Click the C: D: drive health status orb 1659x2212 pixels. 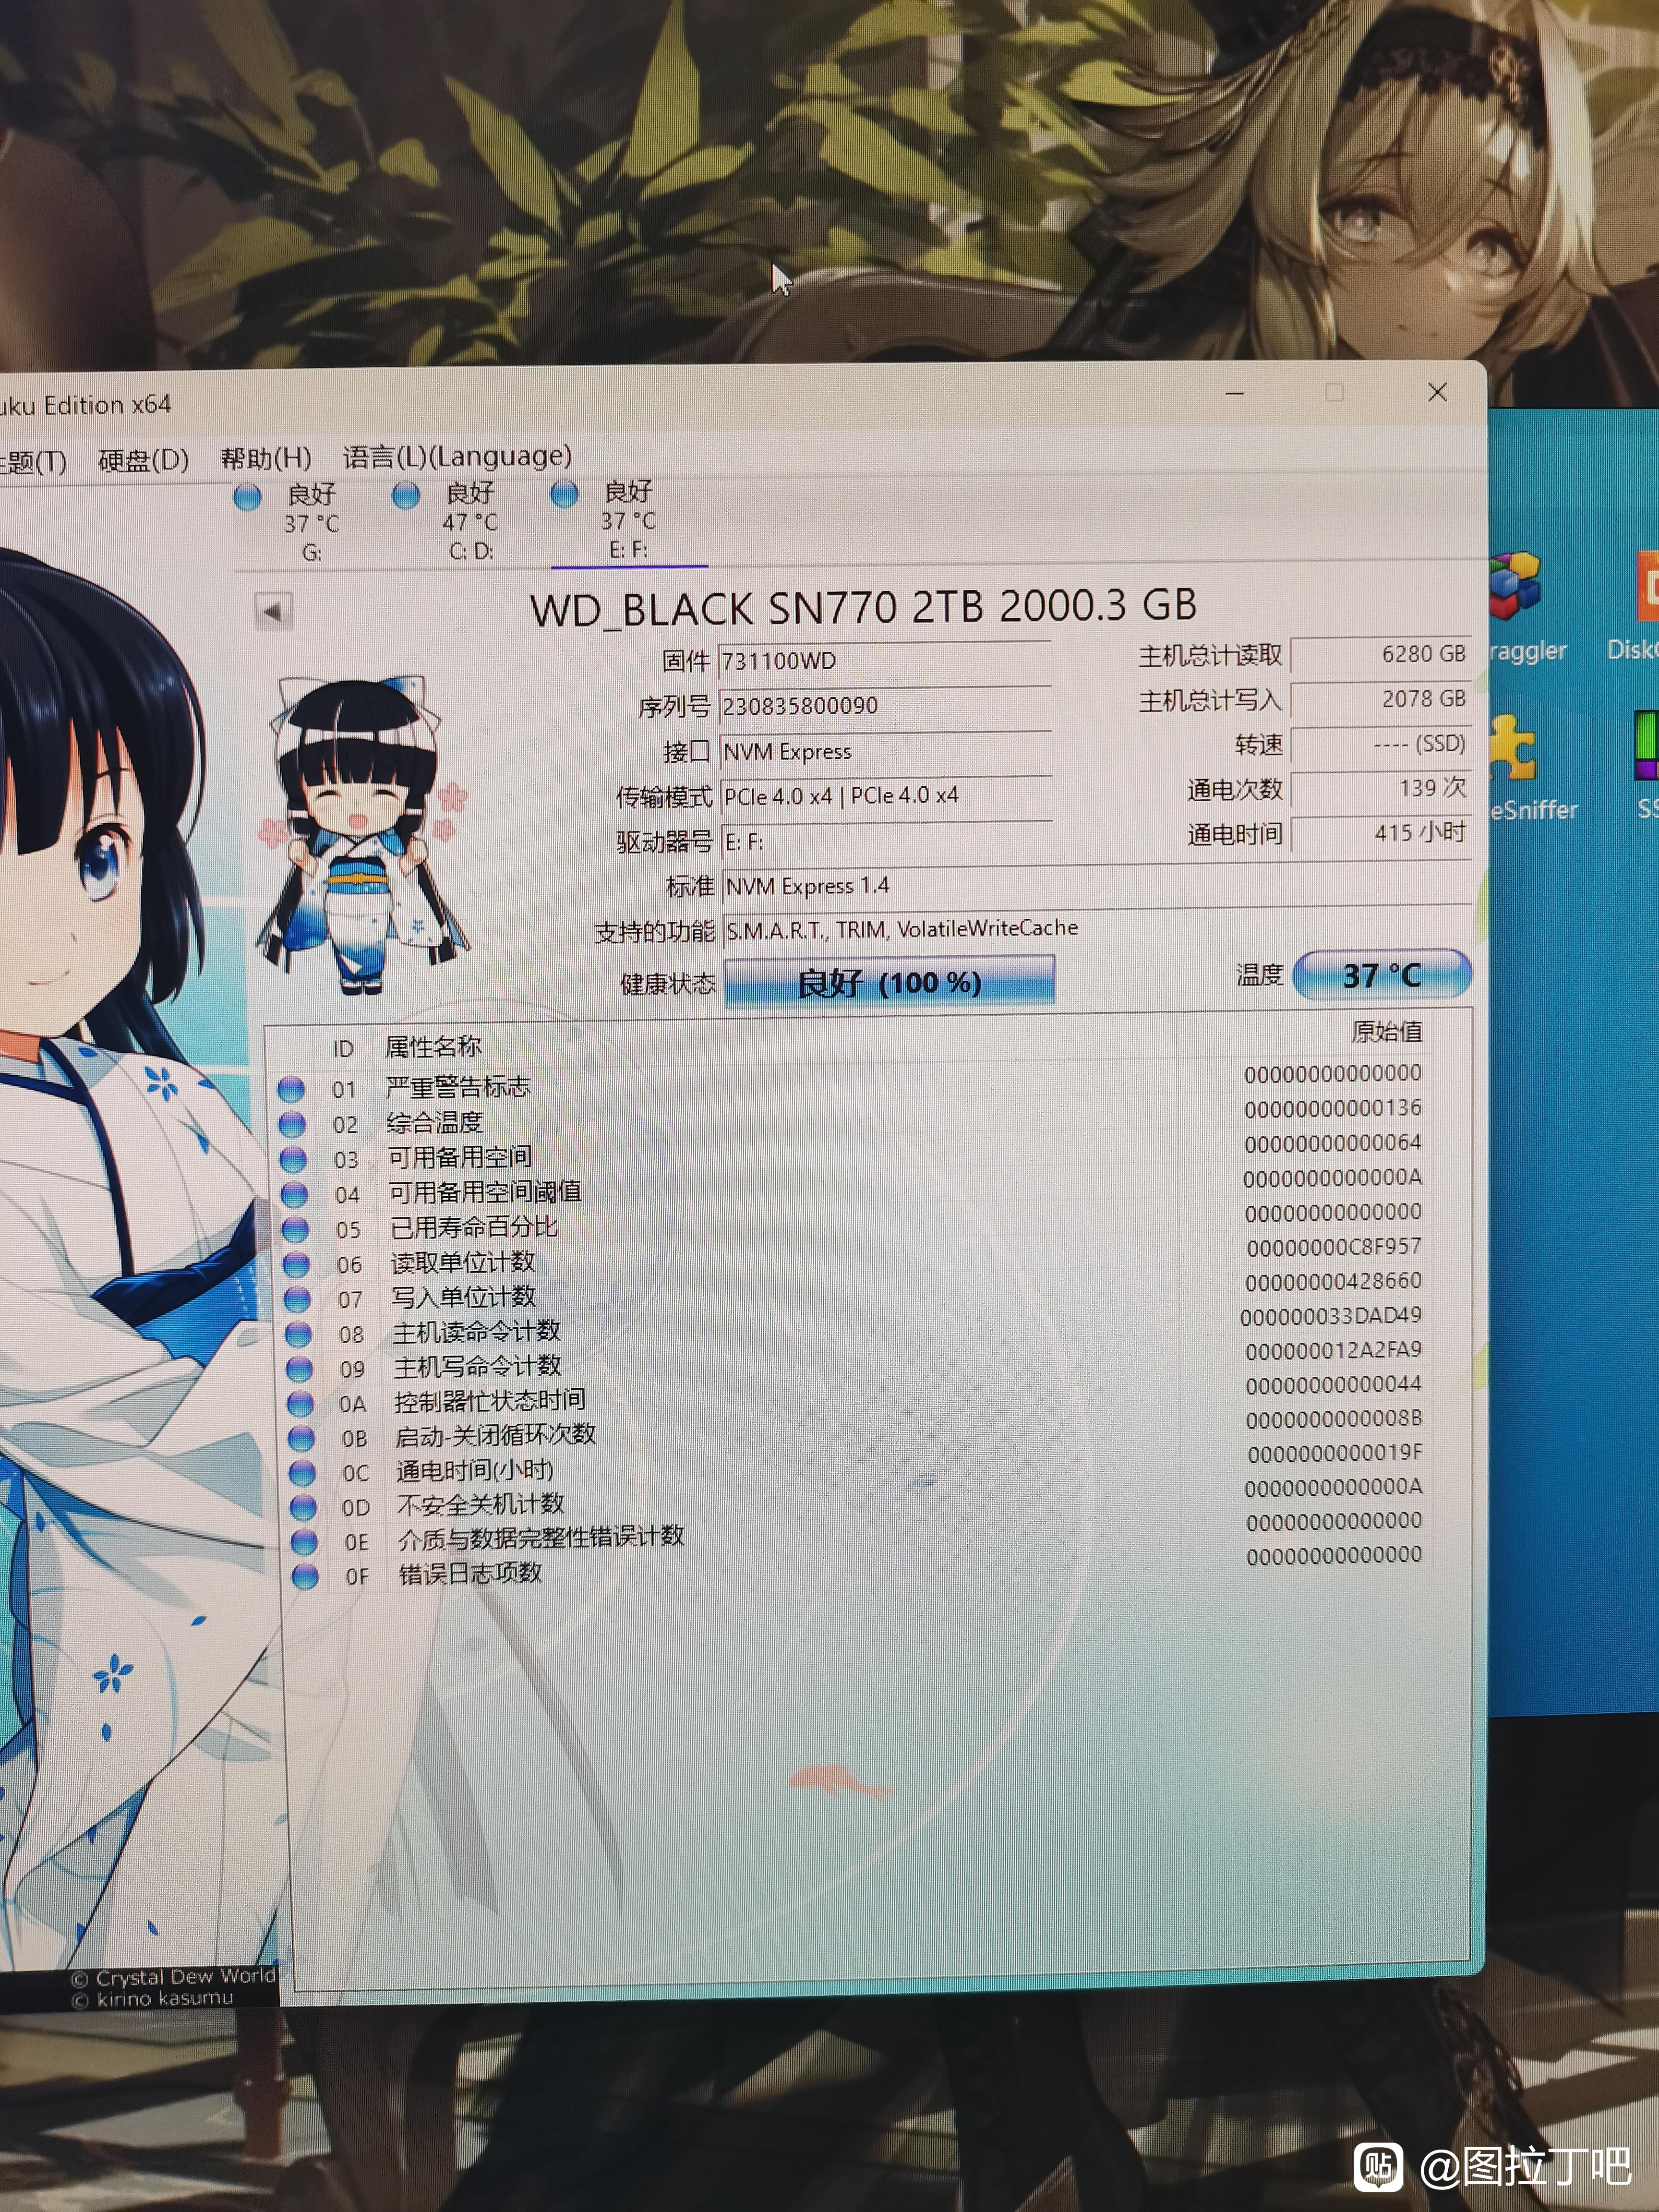pyautogui.click(x=405, y=495)
